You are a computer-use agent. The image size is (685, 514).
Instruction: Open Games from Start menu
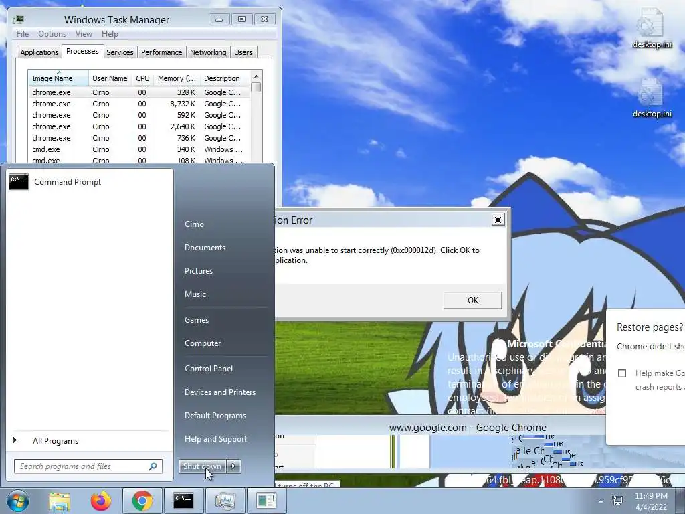coord(196,319)
